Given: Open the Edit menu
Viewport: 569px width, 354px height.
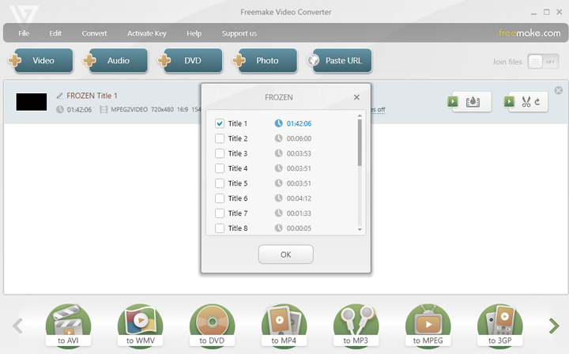Looking at the screenshot, I should 55,33.
